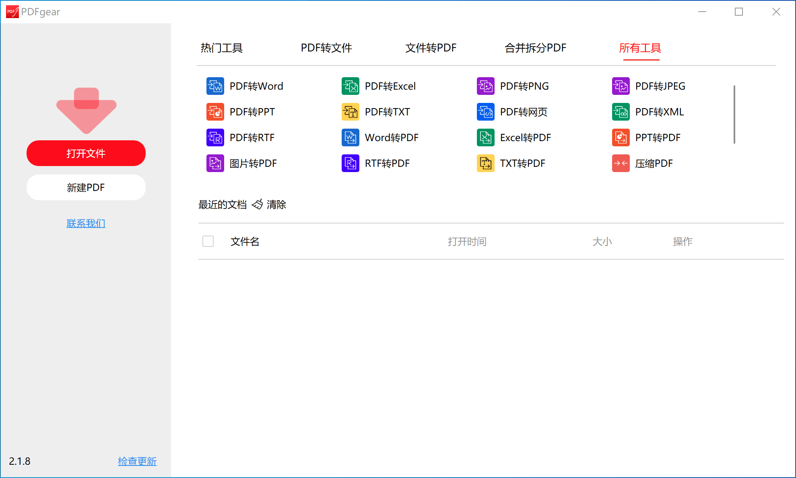Click the 清除 broom icon to clear recents
Image resolution: width=796 pixels, height=478 pixels.
257,204
